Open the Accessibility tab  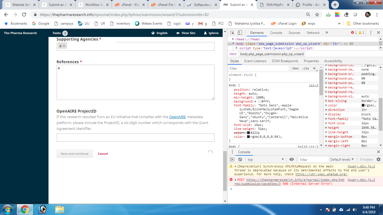(x=333, y=61)
